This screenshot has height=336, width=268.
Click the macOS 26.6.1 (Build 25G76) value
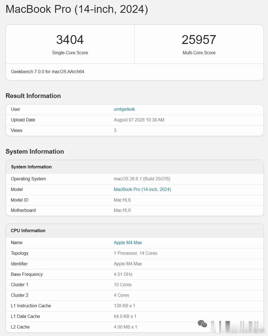[142, 179]
